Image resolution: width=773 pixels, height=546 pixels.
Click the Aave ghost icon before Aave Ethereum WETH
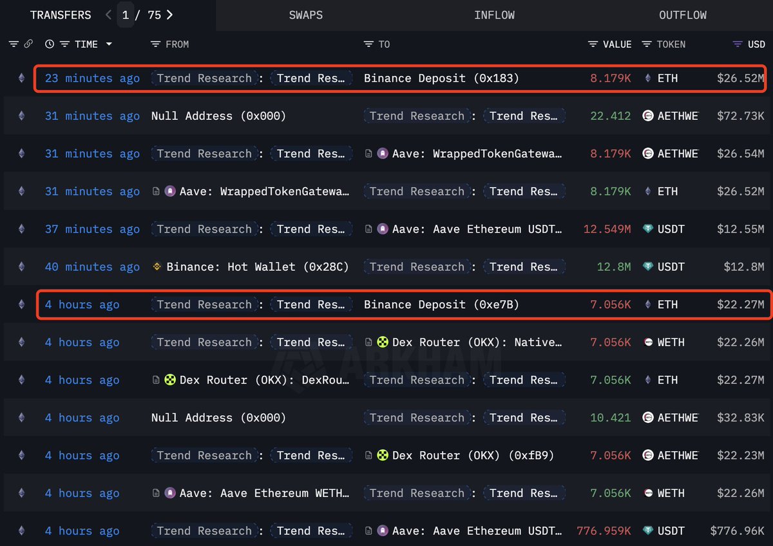[x=170, y=493]
